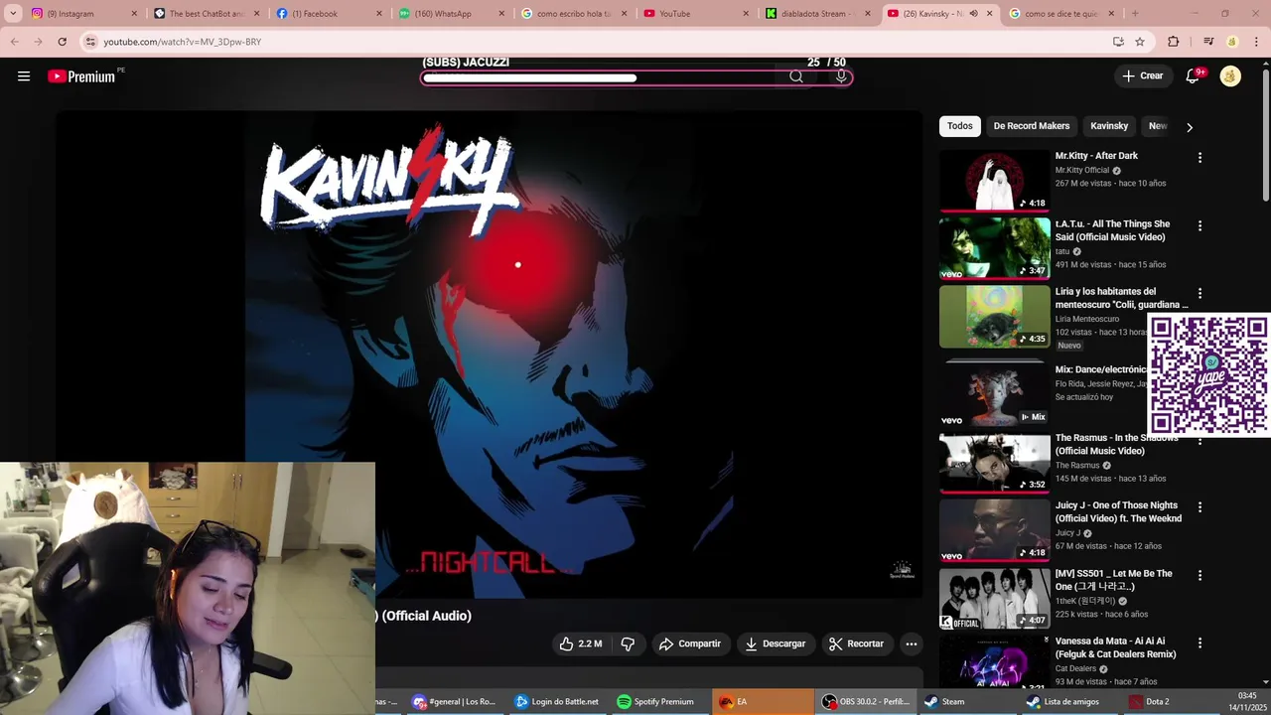Open OBS 30.0.2 in taskbar
Image resolution: width=1271 pixels, height=715 pixels.
pyautogui.click(x=866, y=701)
